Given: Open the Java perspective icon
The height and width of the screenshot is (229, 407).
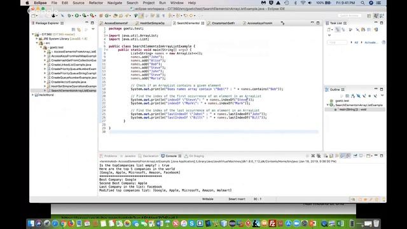Looking at the screenshot, I should 376,16.
